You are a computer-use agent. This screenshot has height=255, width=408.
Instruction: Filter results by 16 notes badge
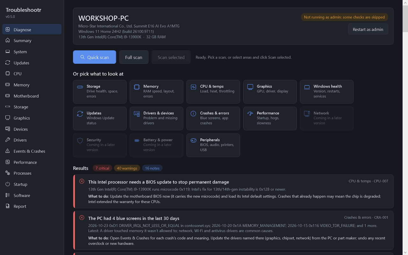(152, 168)
